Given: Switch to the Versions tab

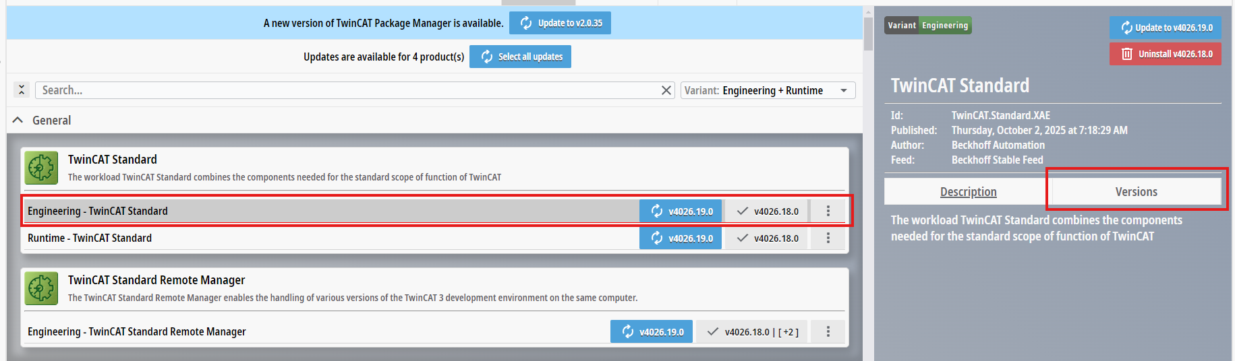Looking at the screenshot, I should click(x=1137, y=191).
